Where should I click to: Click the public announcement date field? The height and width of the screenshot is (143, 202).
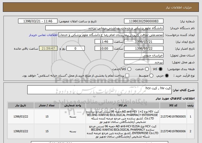pyautogui.click(x=38, y=21)
